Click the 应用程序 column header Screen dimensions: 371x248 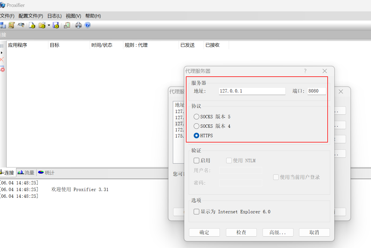tap(27, 45)
